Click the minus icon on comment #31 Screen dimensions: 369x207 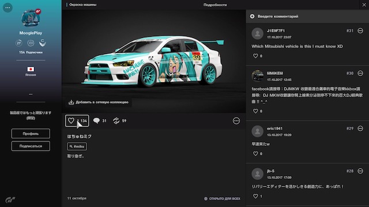(360, 30)
